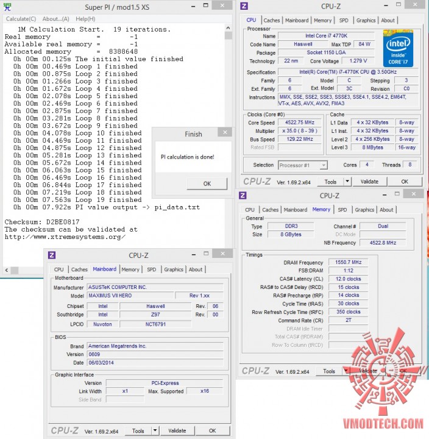Screen dimensions: 429x439
Task: Click the '1.279 V' core voltage value
Action: [x=358, y=61]
